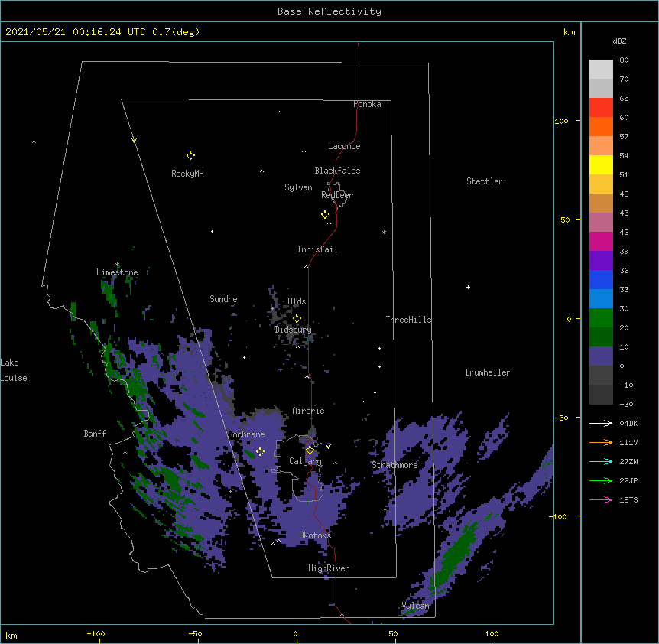The height and width of the screenshot is (644, 659).
Task: Click the Didsbury city label
Action: point(293,330)
